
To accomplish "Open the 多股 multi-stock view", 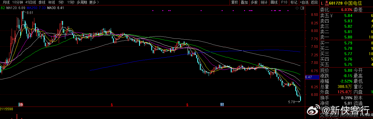I will pos(254,2).
